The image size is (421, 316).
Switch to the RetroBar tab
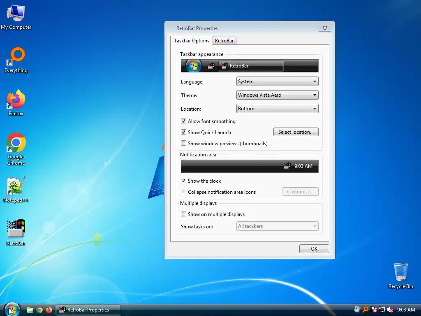tap(224, 41)
